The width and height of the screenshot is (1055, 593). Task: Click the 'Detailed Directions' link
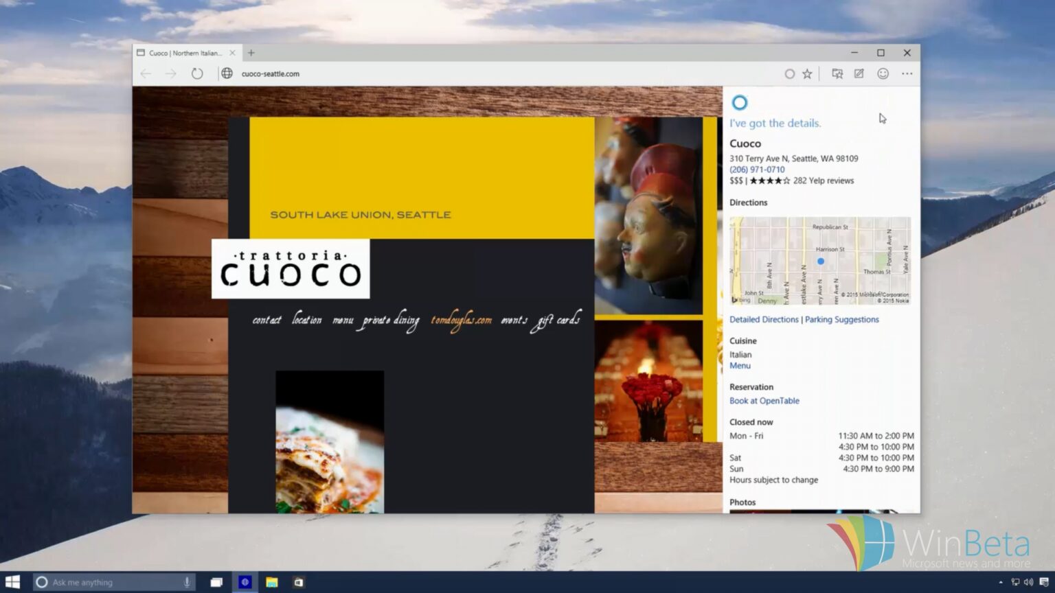pyautogui.click(x=764, y=319)
